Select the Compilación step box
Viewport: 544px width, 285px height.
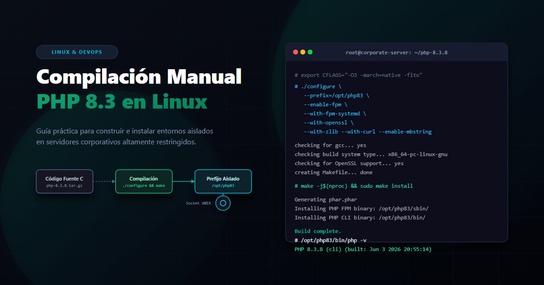(x=144, y=181)
